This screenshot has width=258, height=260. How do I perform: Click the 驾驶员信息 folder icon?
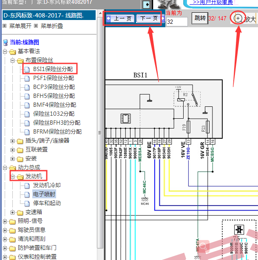coord(13,231)
